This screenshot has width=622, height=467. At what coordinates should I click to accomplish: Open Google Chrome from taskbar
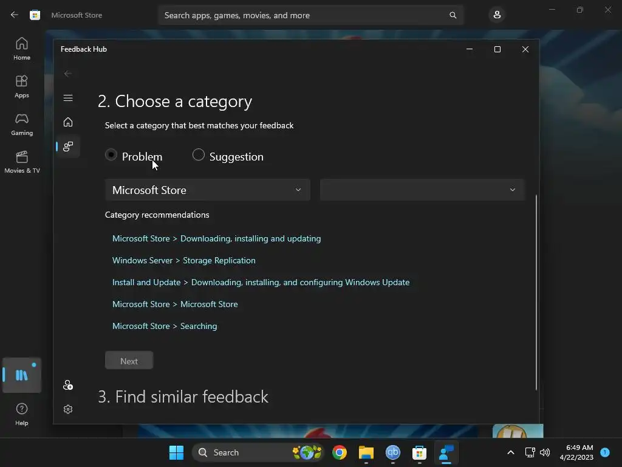pos(339,452)
